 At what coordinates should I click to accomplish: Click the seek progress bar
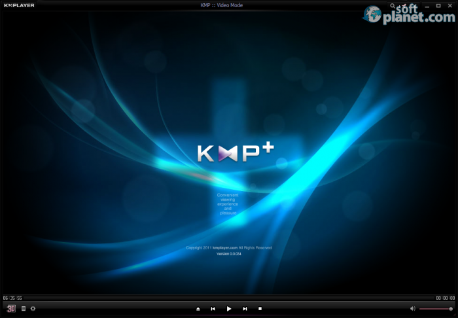point(229,298)
